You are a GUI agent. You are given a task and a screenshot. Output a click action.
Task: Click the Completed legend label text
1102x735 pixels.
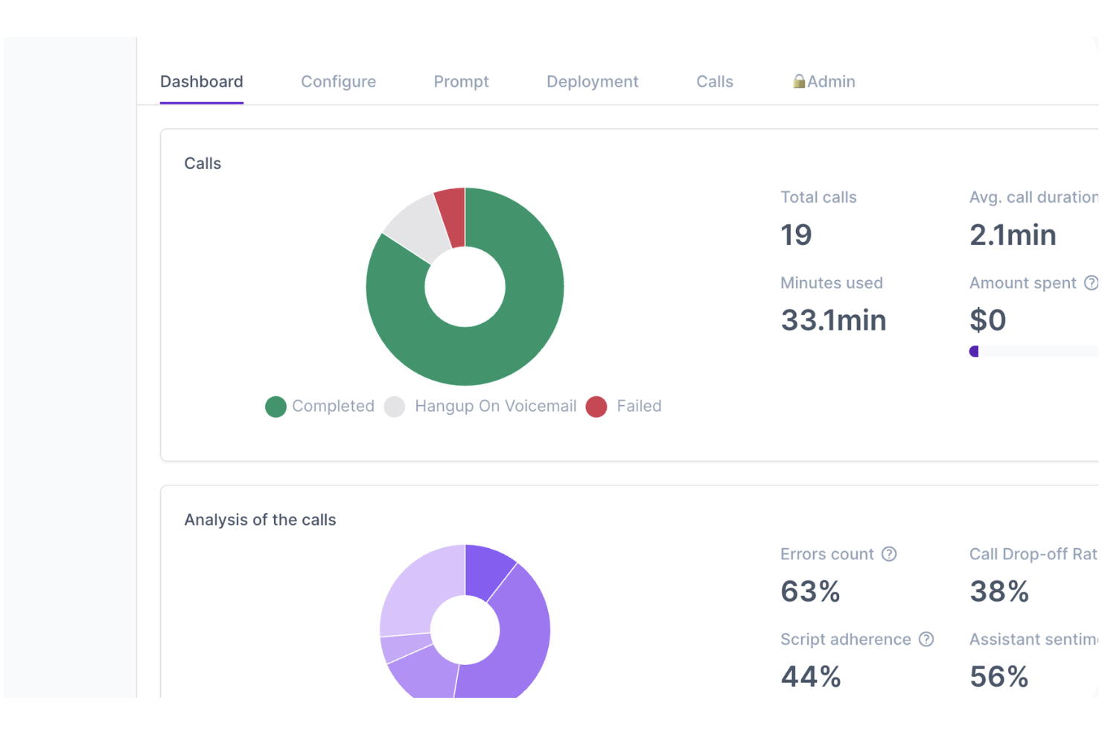[333, 406]
